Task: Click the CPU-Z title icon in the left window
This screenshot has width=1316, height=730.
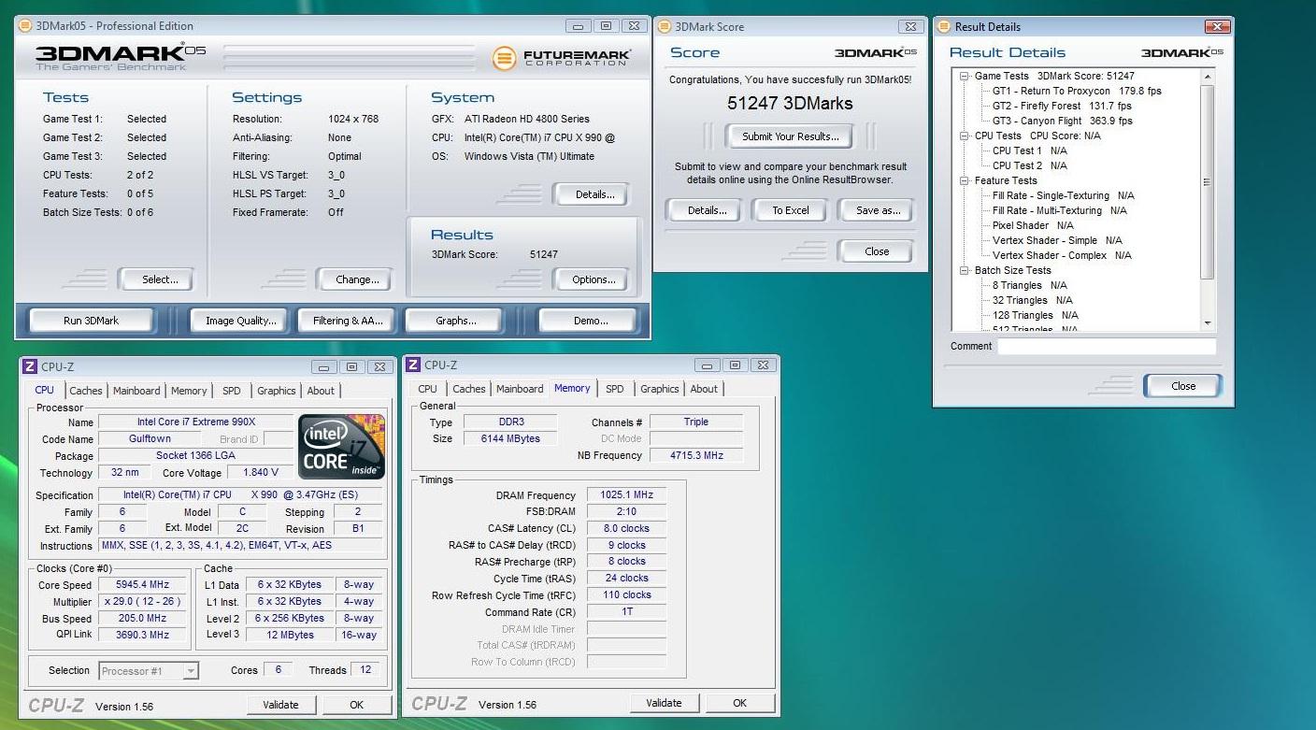Action: click(x=30, y=367)
